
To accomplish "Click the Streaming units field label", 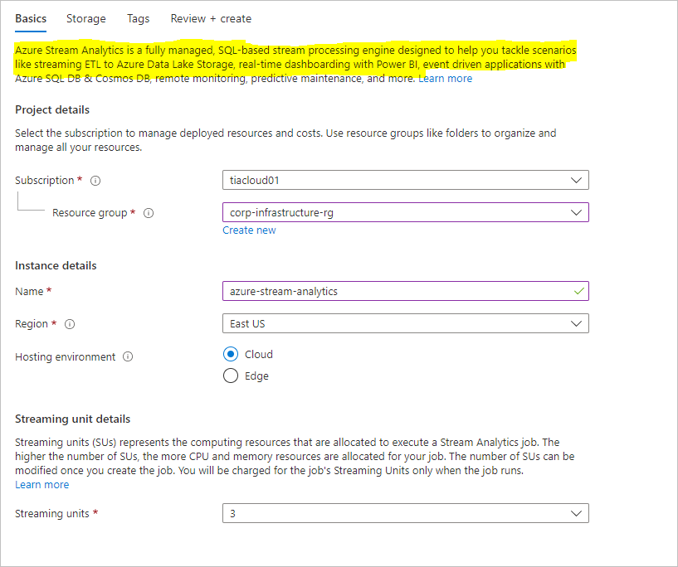I will pyautogui.click(x=52, y=513).
